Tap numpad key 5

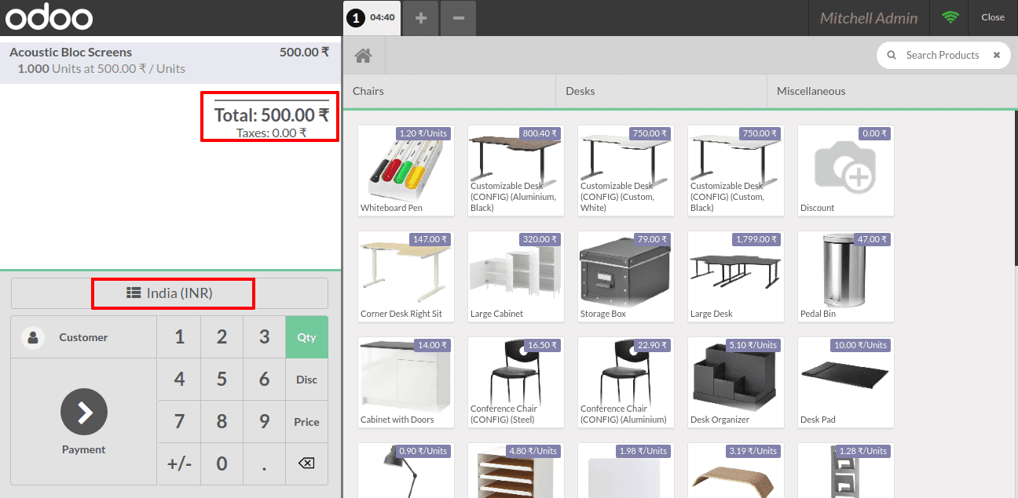click(222, 380)
